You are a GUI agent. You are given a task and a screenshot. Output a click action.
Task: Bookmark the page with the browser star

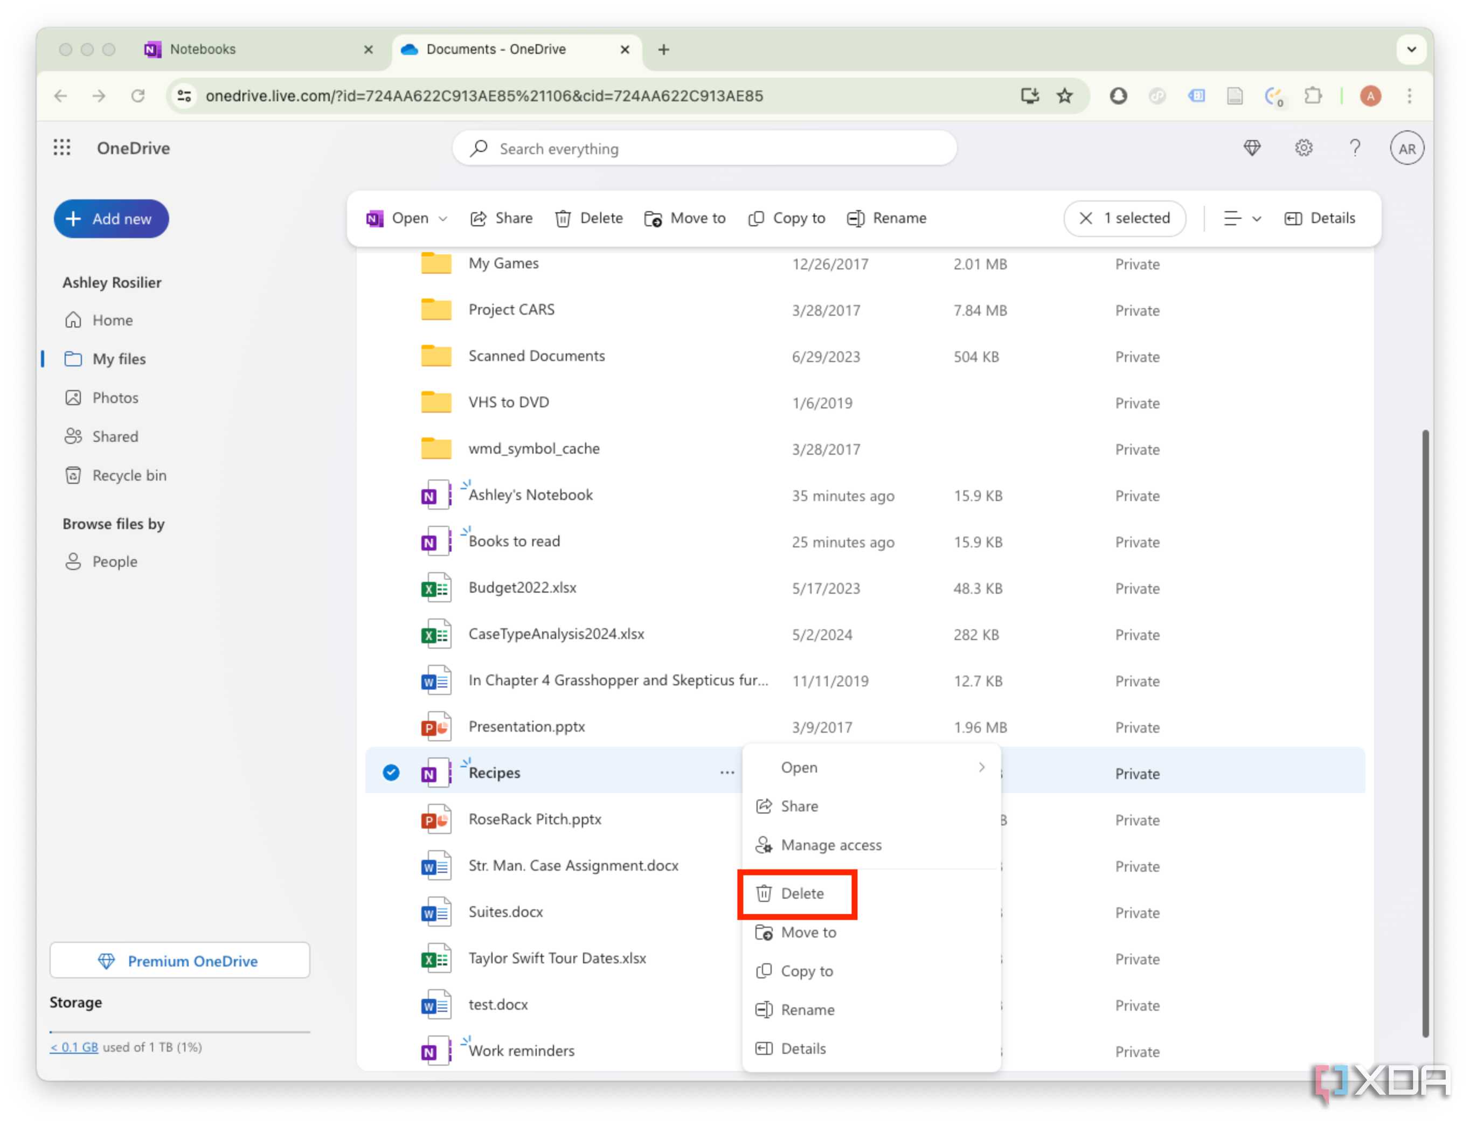point(1064,96)
